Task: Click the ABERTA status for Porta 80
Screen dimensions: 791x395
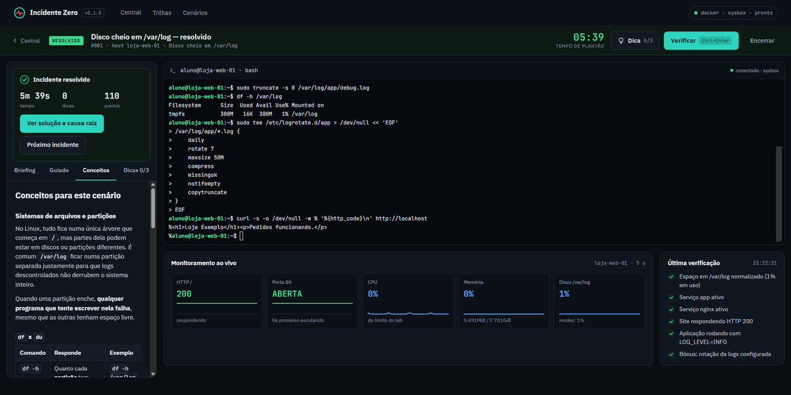Action: pyautogui.click(x=287, y=294)
